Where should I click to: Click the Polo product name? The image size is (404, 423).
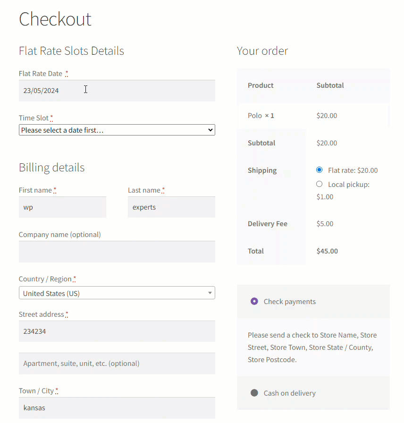[x=255, y=115]
